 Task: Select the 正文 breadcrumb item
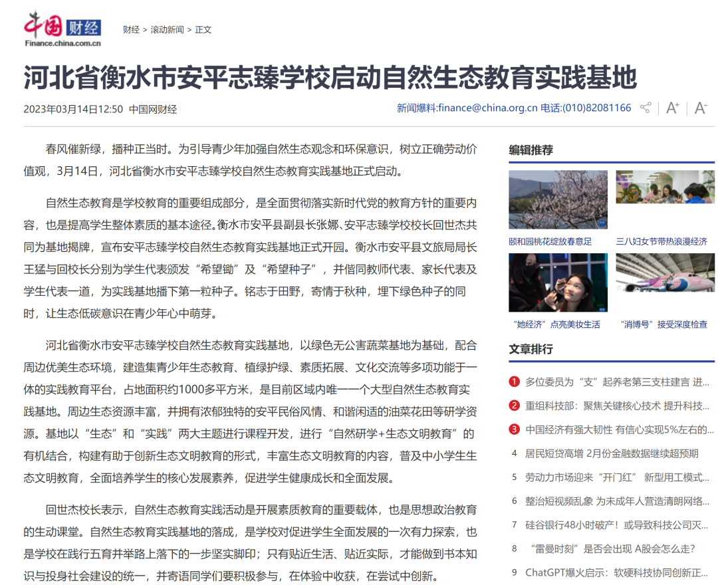click(x=203, y=30)
